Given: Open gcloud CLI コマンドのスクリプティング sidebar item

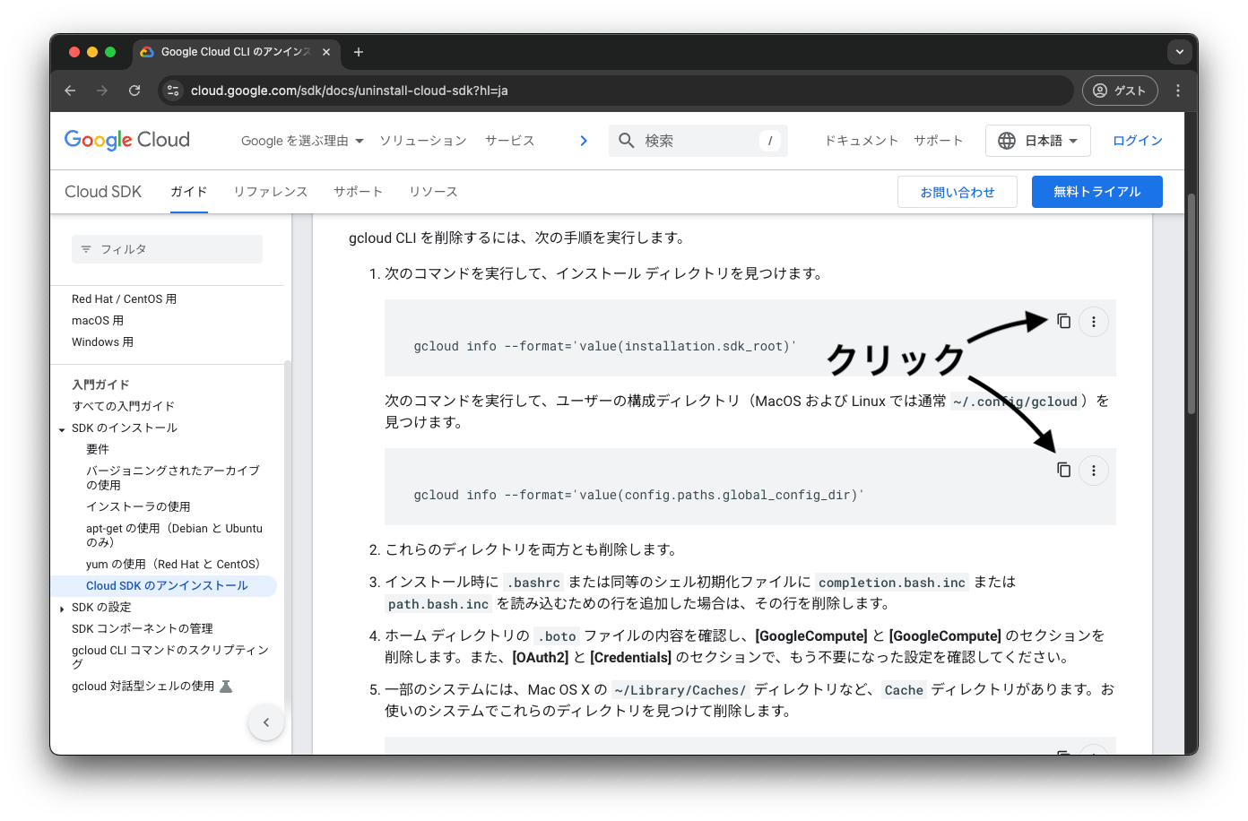Looking at the screenshot, I should [170, 657].
